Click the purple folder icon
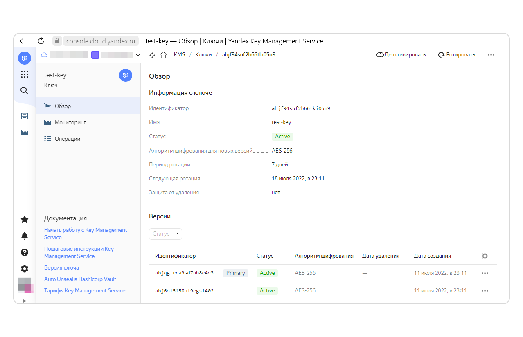The width and height of the screenshot is (523, 337). click(x=95, y=55)
